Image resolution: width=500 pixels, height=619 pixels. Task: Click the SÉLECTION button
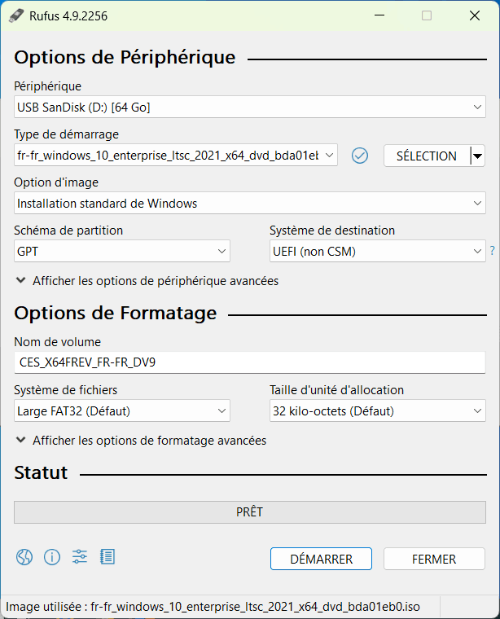427,156
